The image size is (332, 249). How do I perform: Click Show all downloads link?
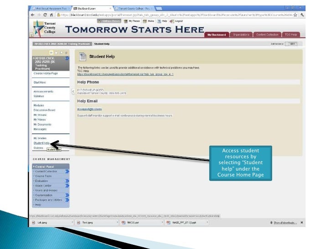[x=285, y=223]
